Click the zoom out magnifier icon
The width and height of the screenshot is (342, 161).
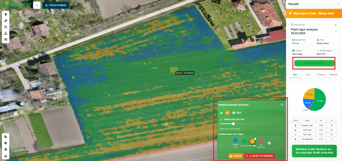[6, 143]
